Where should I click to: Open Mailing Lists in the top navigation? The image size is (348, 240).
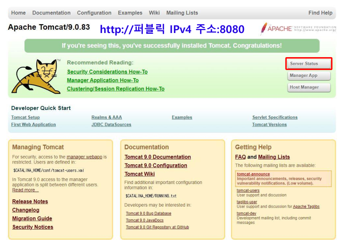click(x=182, y=13)
